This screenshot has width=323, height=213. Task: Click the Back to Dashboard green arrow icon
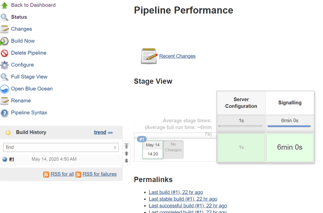click(4, 5)
